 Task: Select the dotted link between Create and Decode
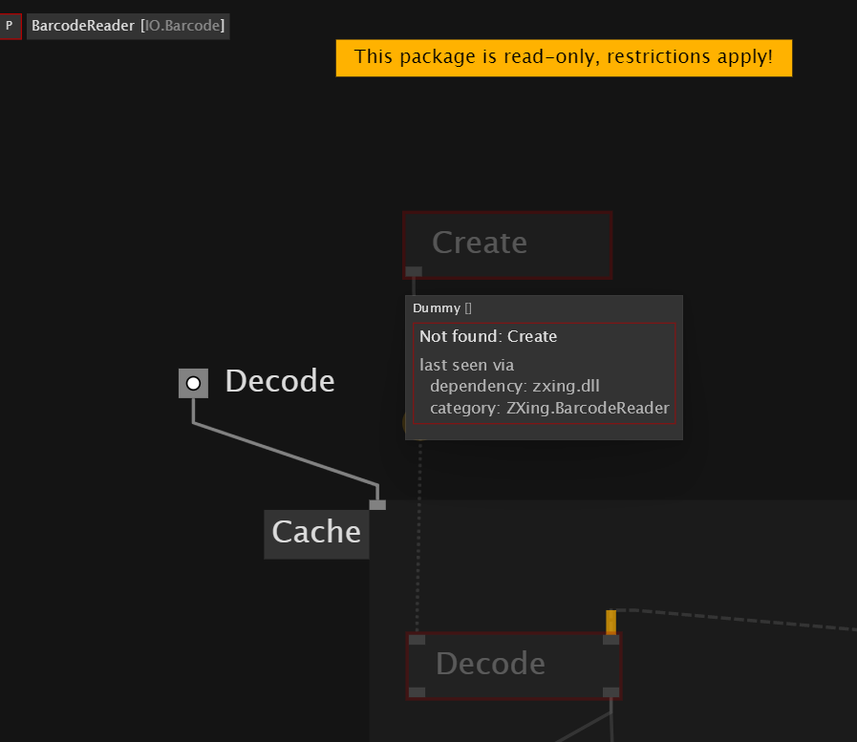tap(418, 536)
